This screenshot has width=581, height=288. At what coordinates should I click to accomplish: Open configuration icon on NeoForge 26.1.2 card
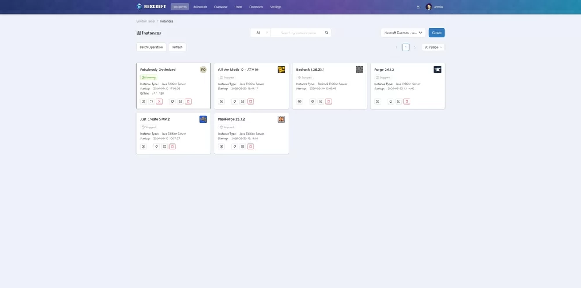click(x=235, y=146)
